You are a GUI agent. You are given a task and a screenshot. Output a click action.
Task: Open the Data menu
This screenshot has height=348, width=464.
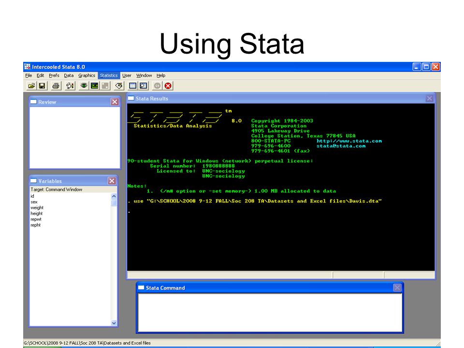(69, 75)
